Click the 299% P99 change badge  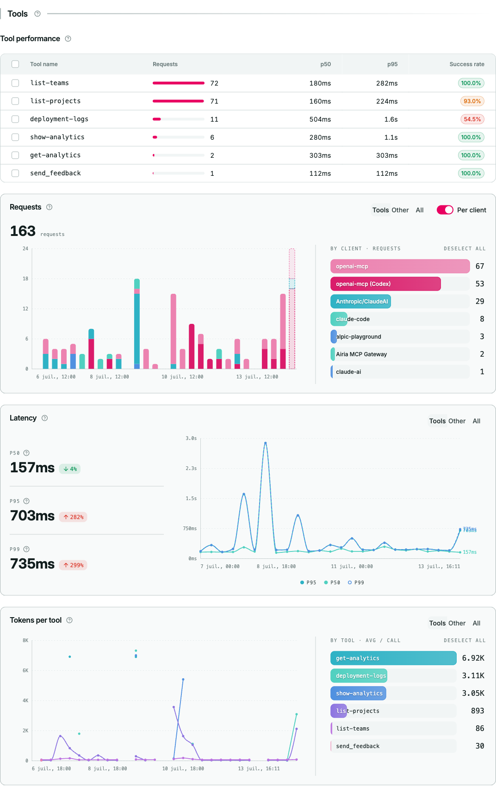click(73, 565)
